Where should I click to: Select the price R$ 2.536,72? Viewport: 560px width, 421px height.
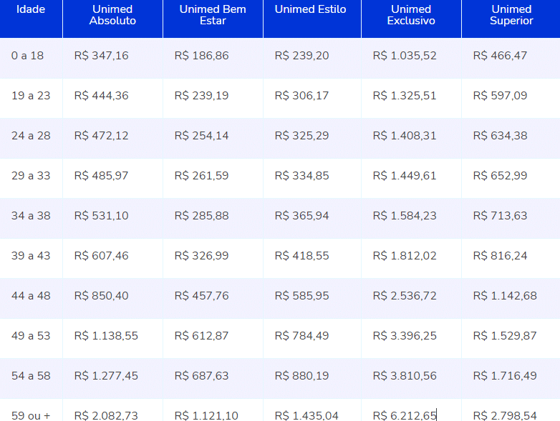[x=405, y=295]
